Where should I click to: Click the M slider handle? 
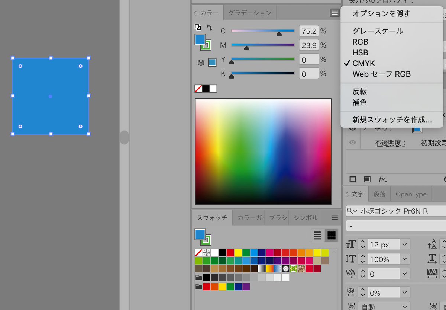point(246,48)
